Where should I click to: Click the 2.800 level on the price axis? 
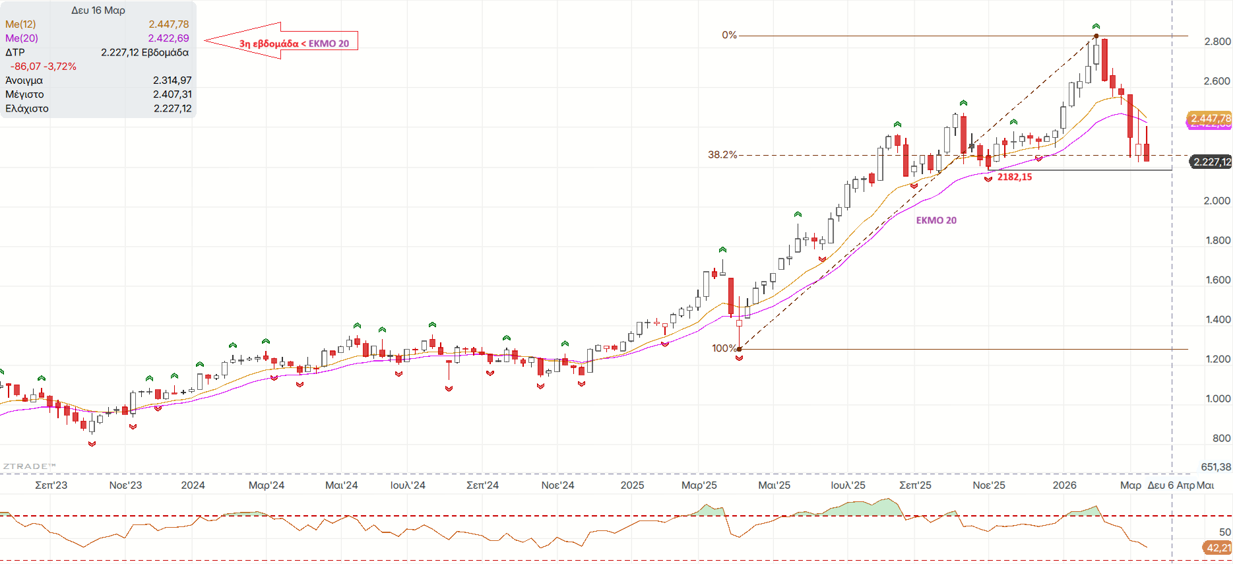1217,42
